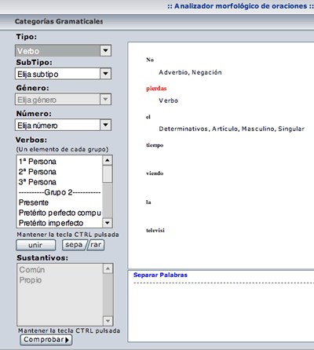Open the Número dropdown
The image size is (314, 350).
(63, 125)
